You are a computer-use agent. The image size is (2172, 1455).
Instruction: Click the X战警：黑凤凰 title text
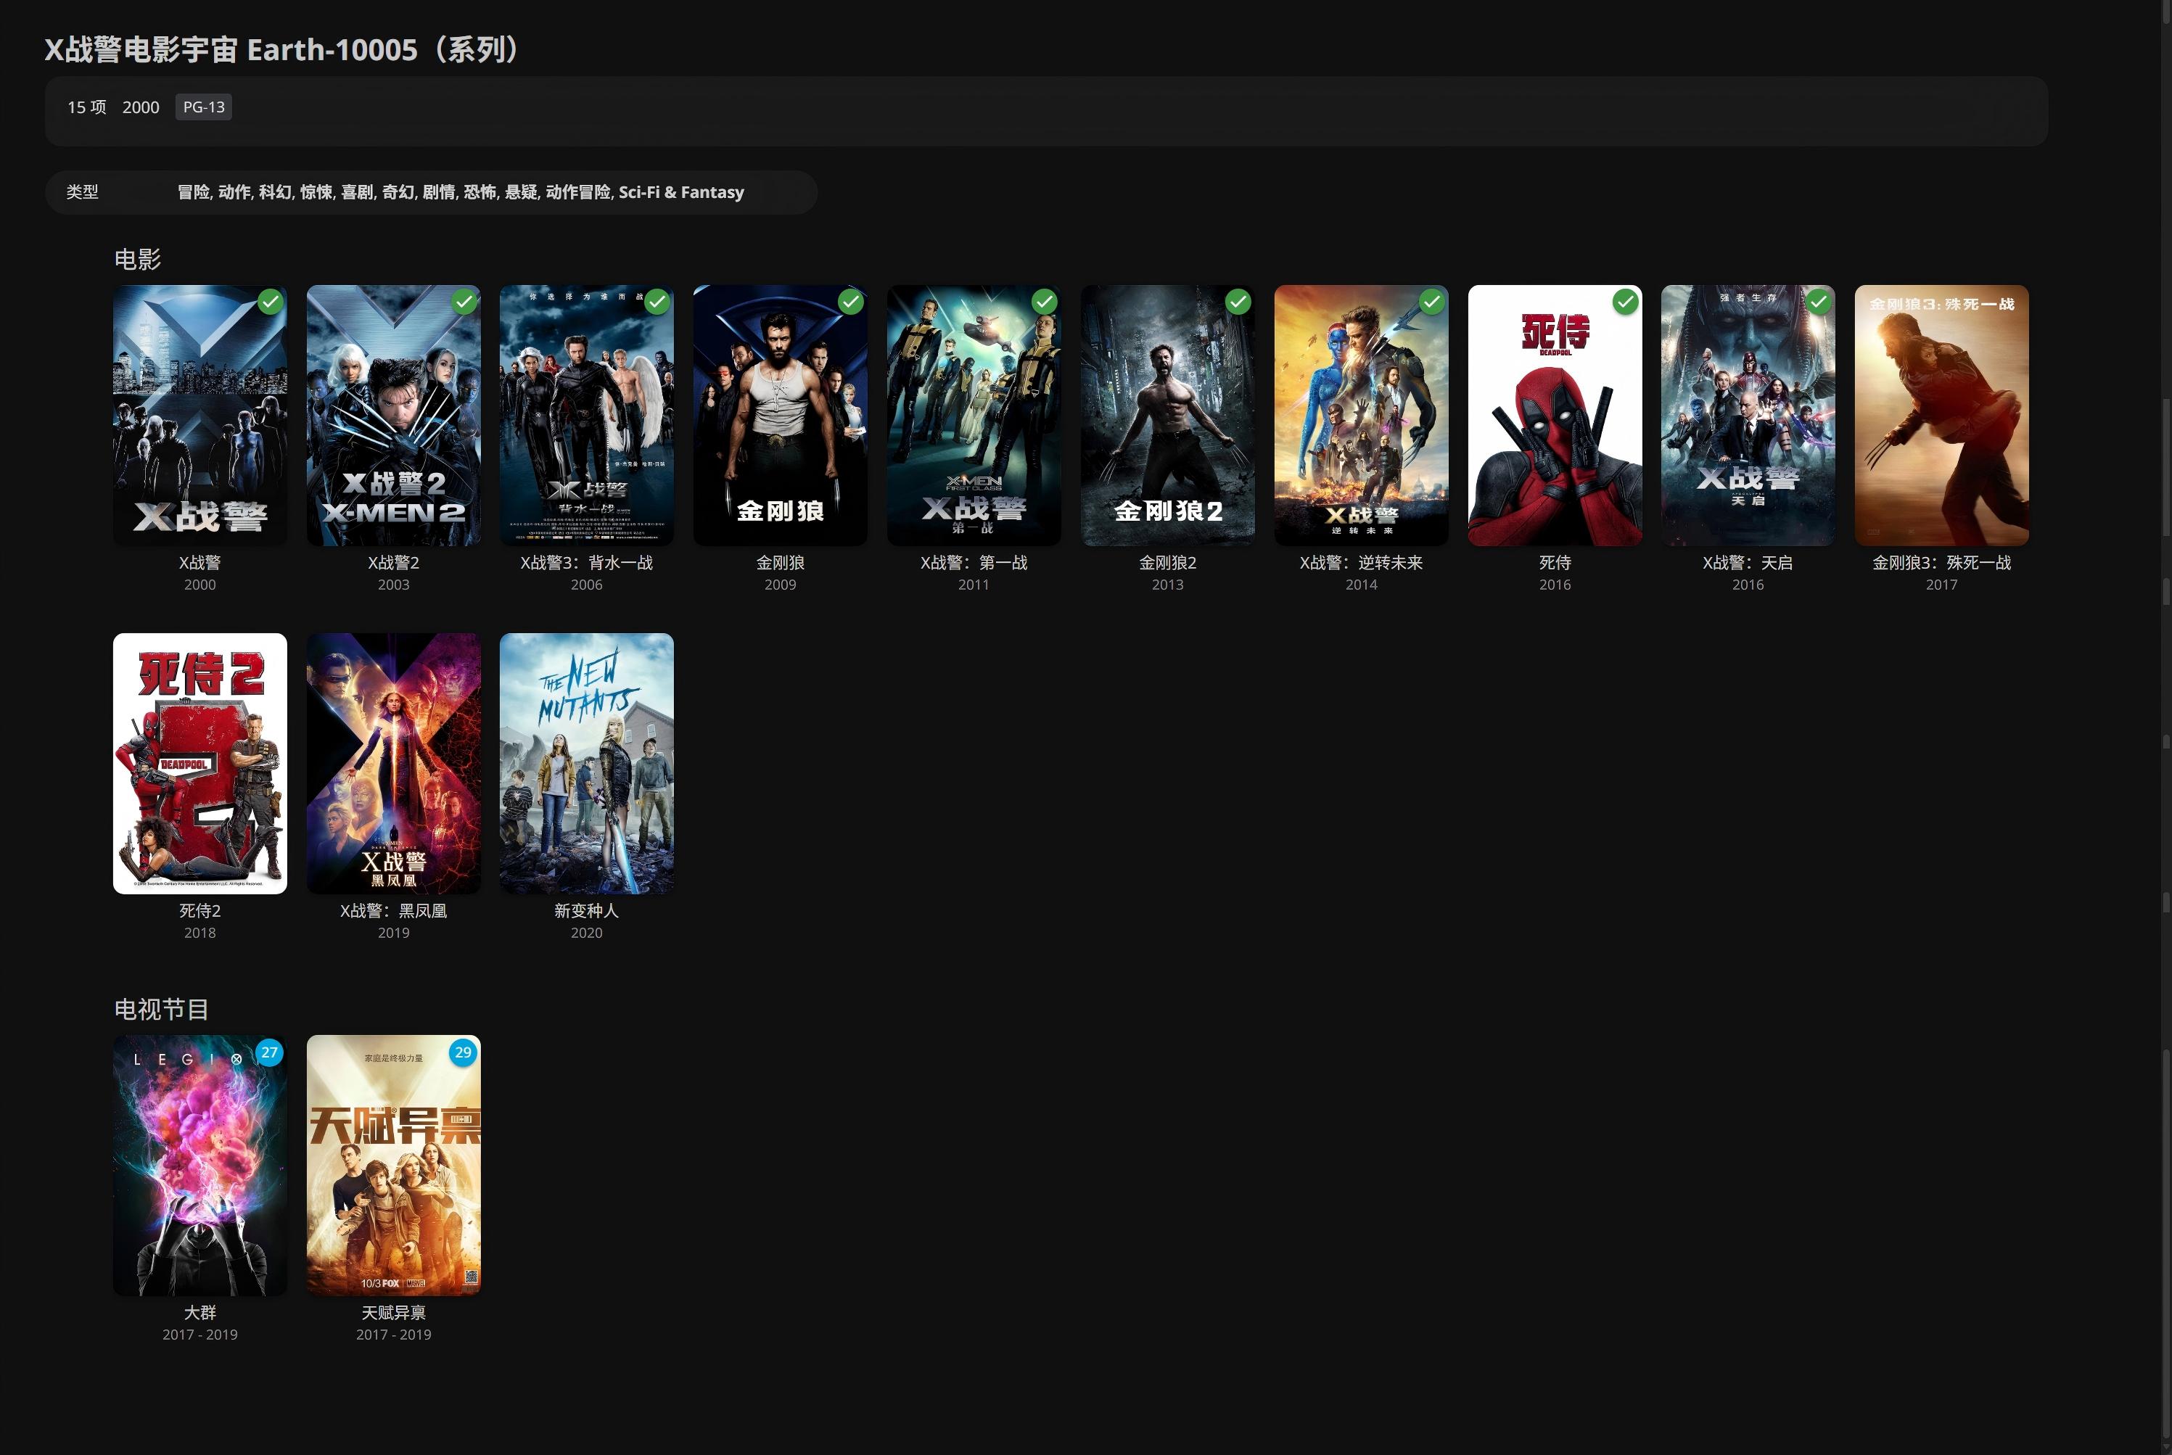[393, 910]
